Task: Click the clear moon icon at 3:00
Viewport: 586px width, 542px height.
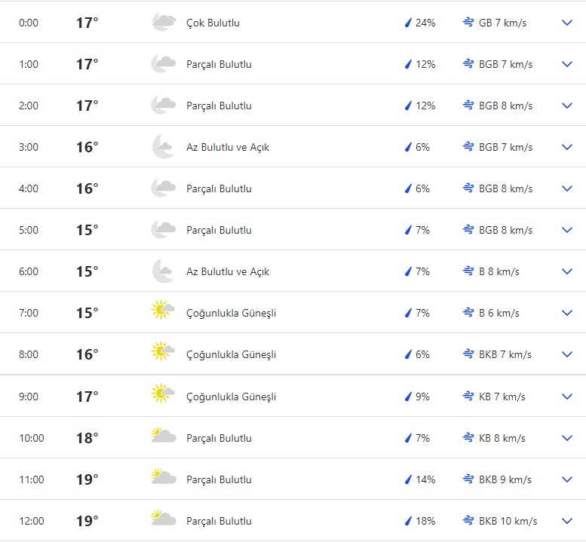Action: click(x=163, y=147)
